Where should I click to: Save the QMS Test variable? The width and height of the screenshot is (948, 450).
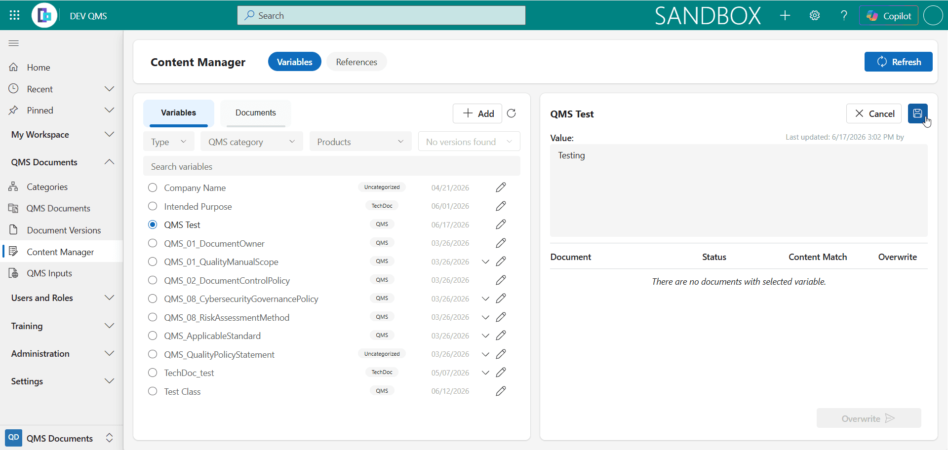917,113
